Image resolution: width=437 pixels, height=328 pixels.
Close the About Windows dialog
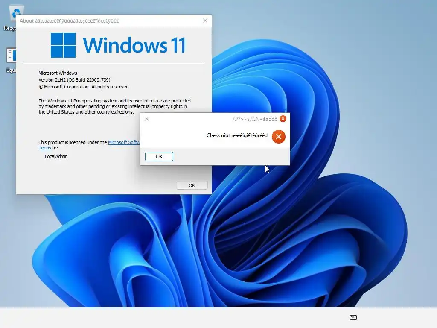[205, 20]
